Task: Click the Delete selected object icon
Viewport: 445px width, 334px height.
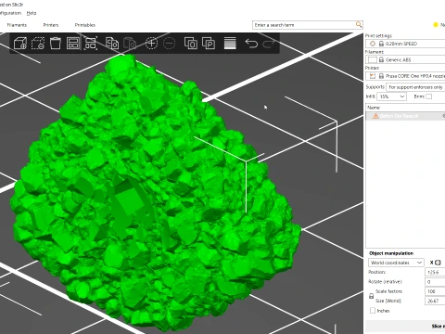Action: tap(38, 44)
